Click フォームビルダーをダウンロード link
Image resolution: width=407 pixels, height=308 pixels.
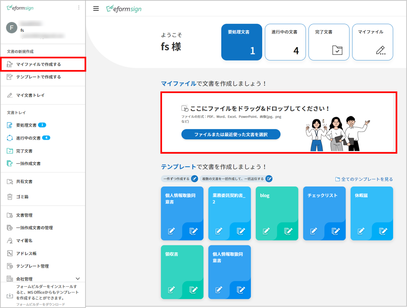41,304
